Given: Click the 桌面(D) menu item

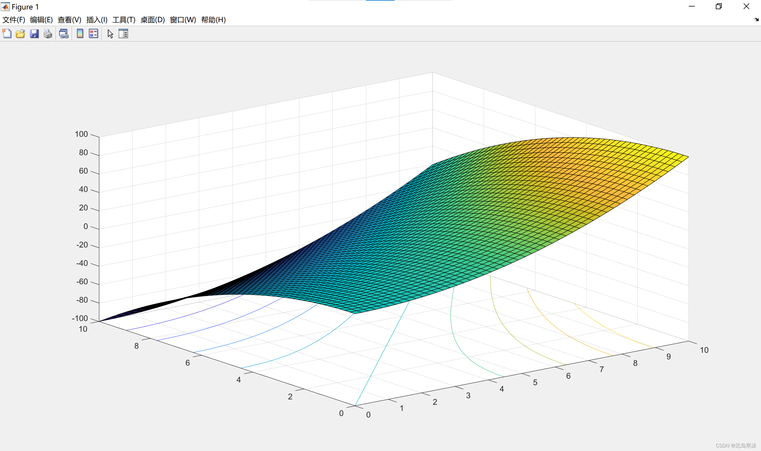Looking at the screenshot, I should [152, 20].
